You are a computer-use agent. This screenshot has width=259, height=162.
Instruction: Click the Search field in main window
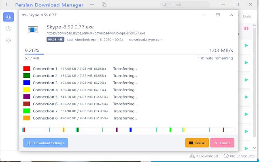click(185, 4)
